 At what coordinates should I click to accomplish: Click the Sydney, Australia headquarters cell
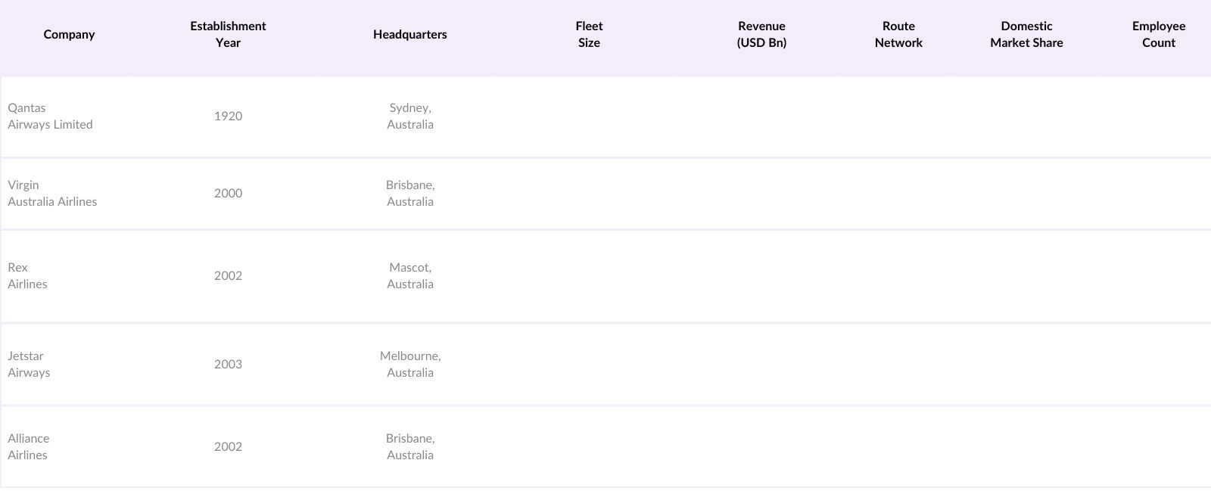[409, 117]
